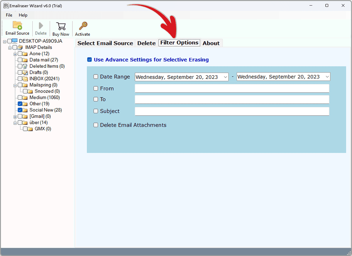This screenshot has width=352, height=256.
Task: Click the INBOX envelope folder icon
Action: [x=26, y=79]
